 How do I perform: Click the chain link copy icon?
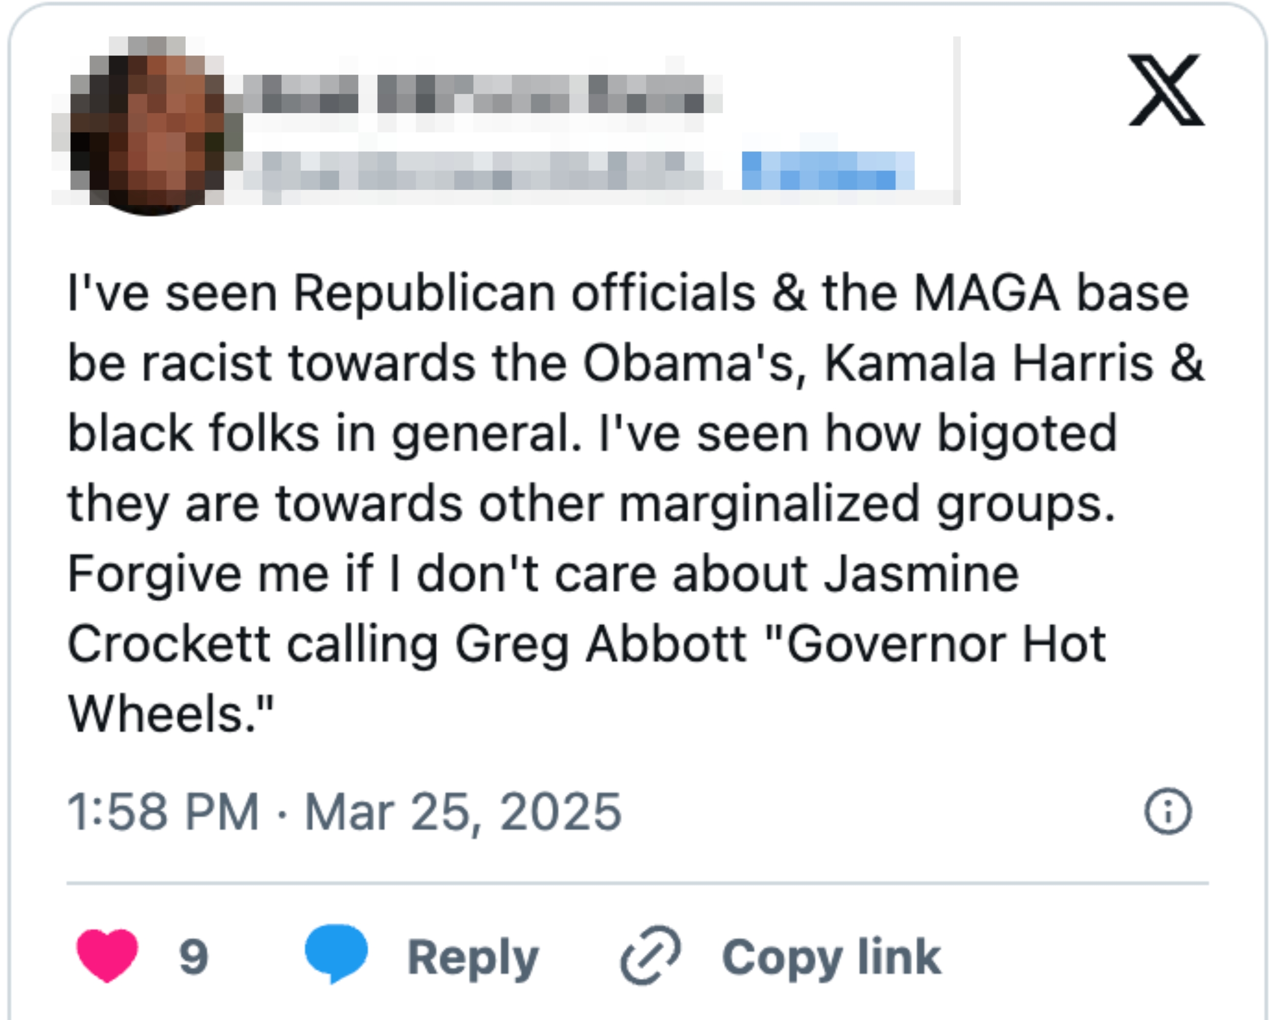pyautogui.click(x=650, y=955)
